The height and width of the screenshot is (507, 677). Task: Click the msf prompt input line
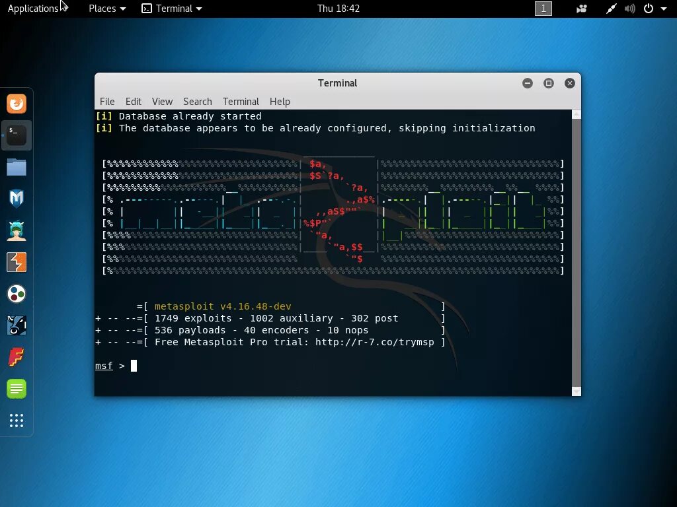pos(333,366)
